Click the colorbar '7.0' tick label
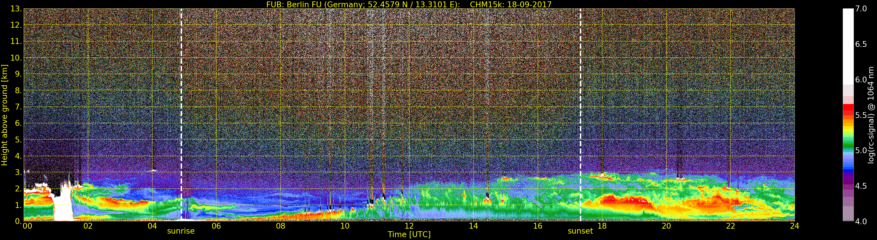The width and height of the screenshot is (877, 240). click(861, 9)
